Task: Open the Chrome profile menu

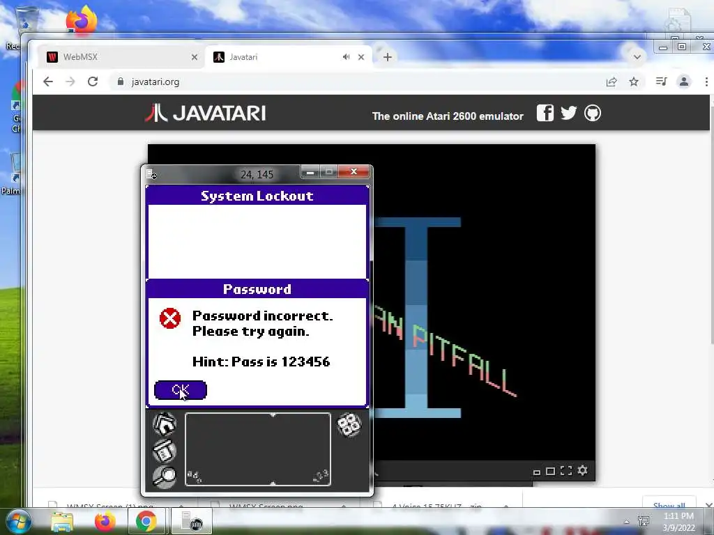Action: tap(684, 82)
